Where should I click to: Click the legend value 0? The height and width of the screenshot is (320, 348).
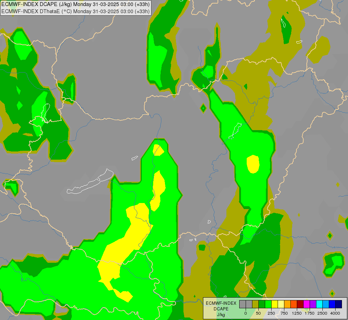point(246,313)
